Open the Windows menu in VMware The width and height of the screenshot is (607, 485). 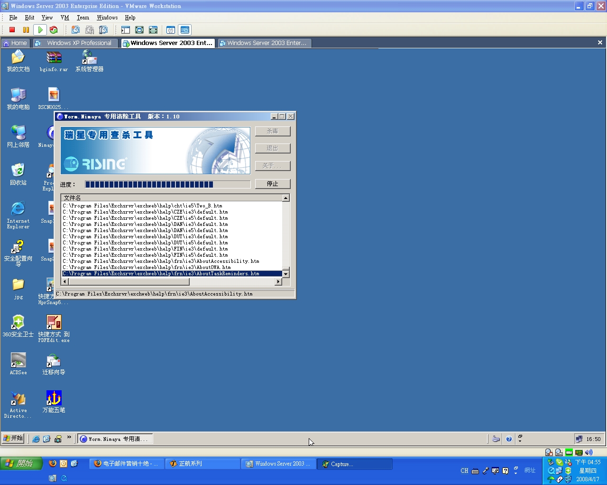[x=107, y=18]
